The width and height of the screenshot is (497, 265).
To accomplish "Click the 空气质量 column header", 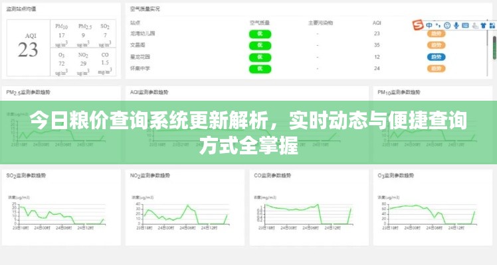I will 259,22.
